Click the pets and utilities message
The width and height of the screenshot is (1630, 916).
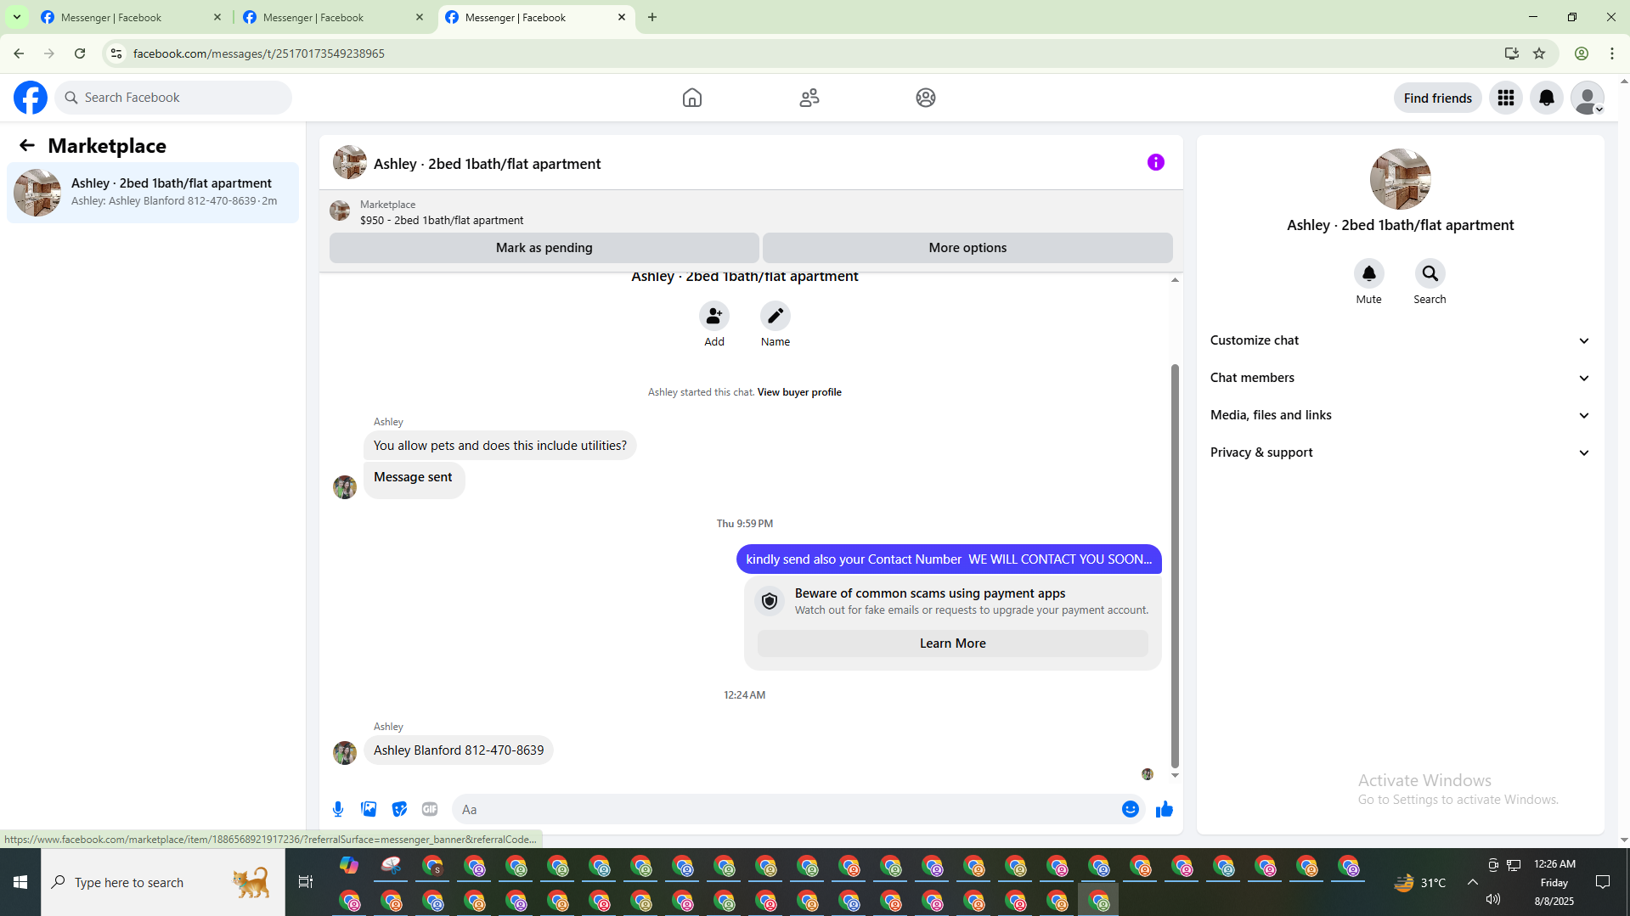(x=500, y=446)
